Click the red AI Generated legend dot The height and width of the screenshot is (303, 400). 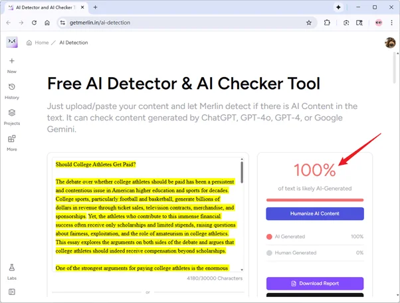point(269,237)
